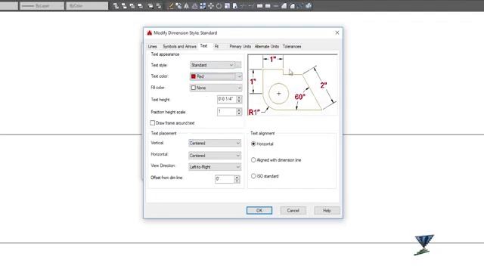Click the Send Under Objects icon
The image size is (484, 272).
pos(140,6)
